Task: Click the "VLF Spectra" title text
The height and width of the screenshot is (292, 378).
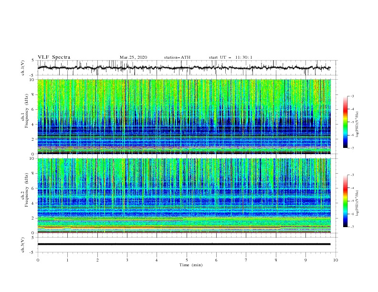Action: pyautogui.click(x=54, y=57)
